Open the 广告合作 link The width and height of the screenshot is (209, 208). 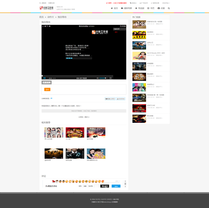pos(144,3)
